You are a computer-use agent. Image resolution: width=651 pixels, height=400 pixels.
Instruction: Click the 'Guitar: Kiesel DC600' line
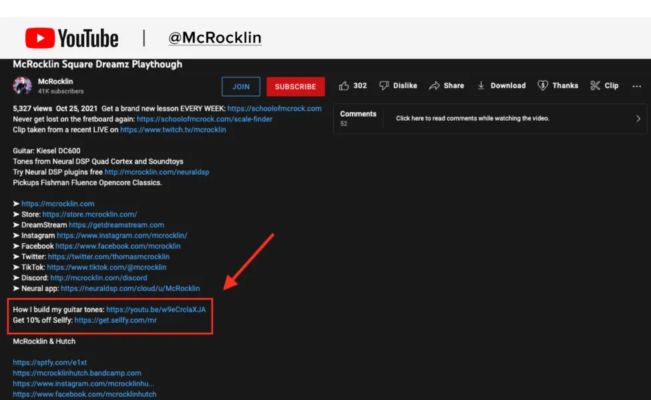47,151
